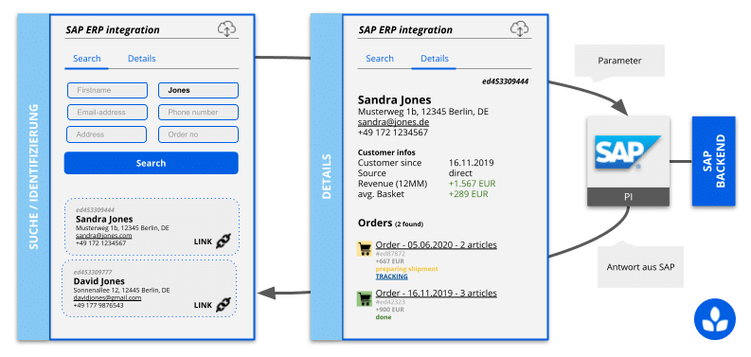Click the SAP BACKEND blue box

click(714, 161)
